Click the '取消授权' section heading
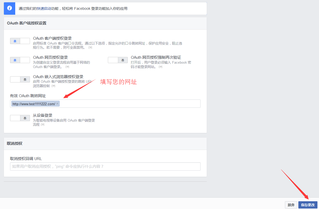 (15, 144)
